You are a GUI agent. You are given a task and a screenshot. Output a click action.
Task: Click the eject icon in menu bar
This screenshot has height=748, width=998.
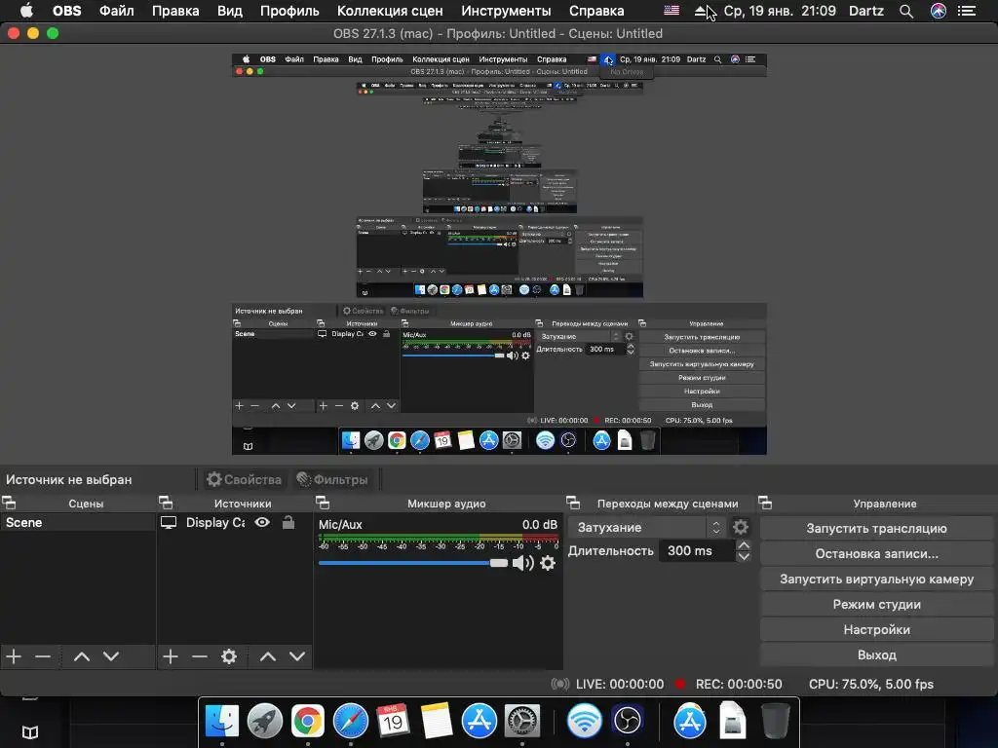700,11
